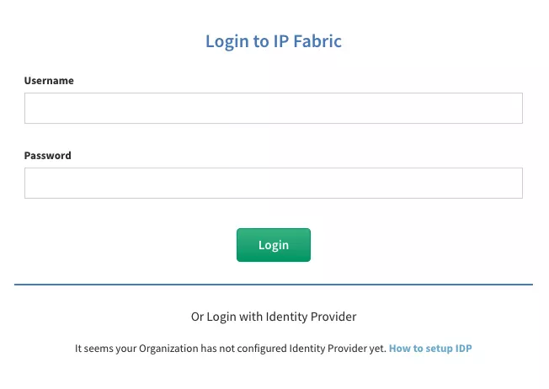The width and height of the screenshot is (549, 389).
Task: Click the Username label
Action: pos(49,81)
